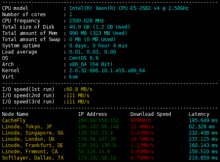
Task: Click the Latency column header
Action: 199,114
